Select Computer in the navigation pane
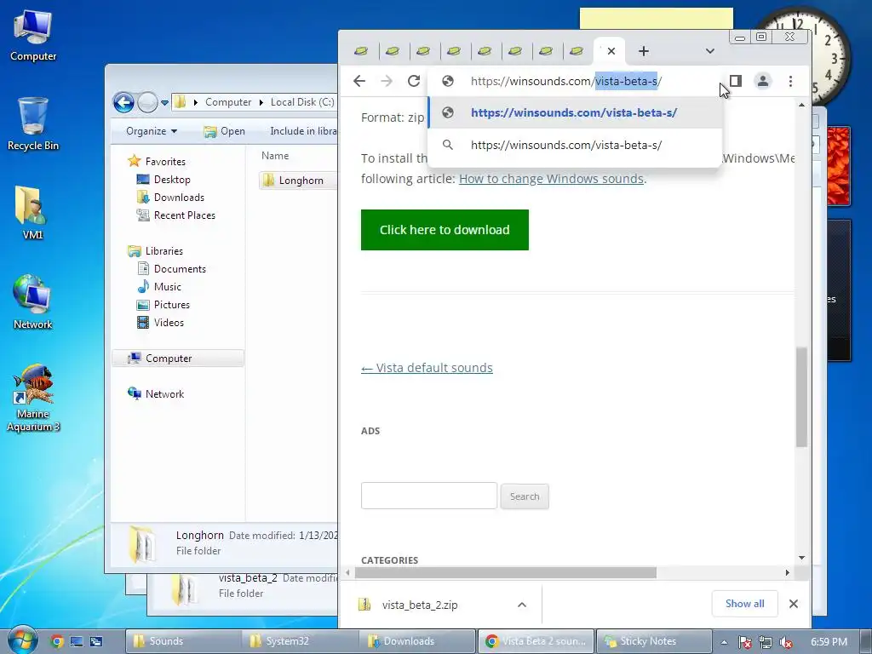The image size is (872, 654). 178,359
